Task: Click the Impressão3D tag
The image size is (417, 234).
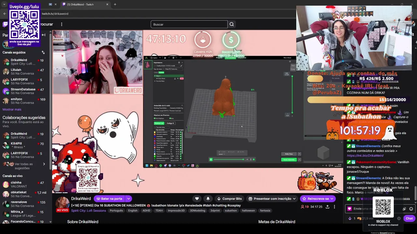Action: [176, 211]
